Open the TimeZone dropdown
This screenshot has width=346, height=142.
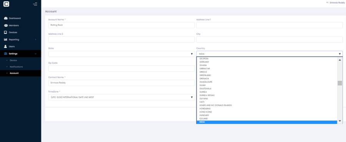pos(121,97)
